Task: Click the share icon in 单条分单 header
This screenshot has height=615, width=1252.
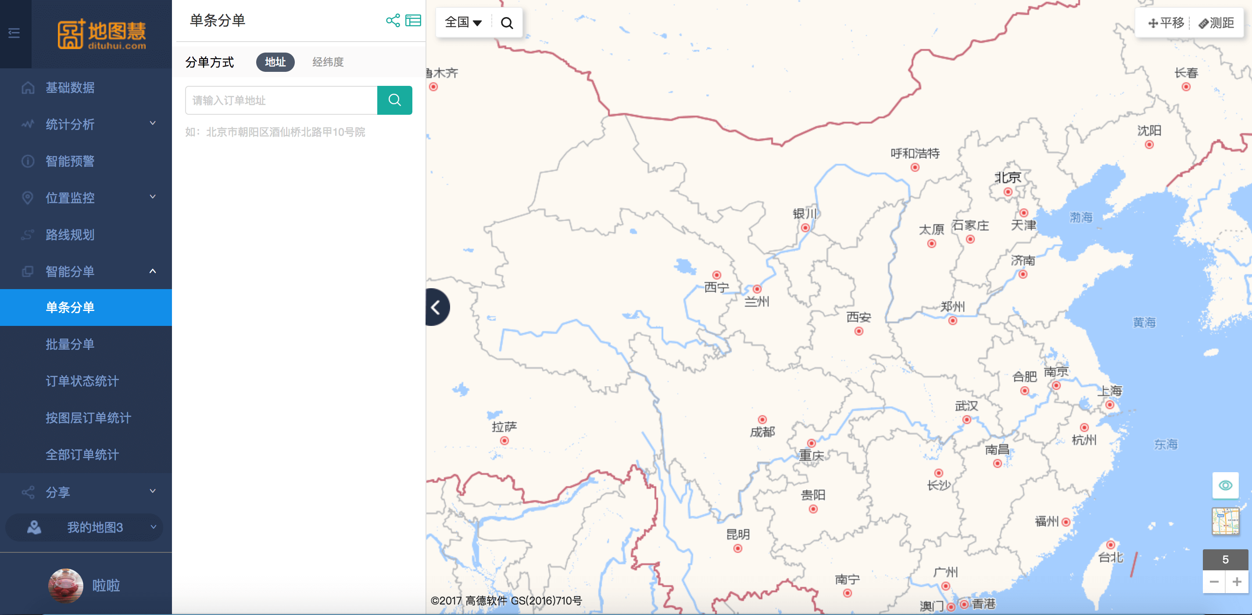Action: pyautogui.click(x=393, y=21)
